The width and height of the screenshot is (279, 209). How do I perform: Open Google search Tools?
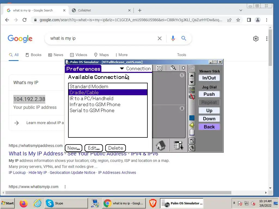coord(181,55)
